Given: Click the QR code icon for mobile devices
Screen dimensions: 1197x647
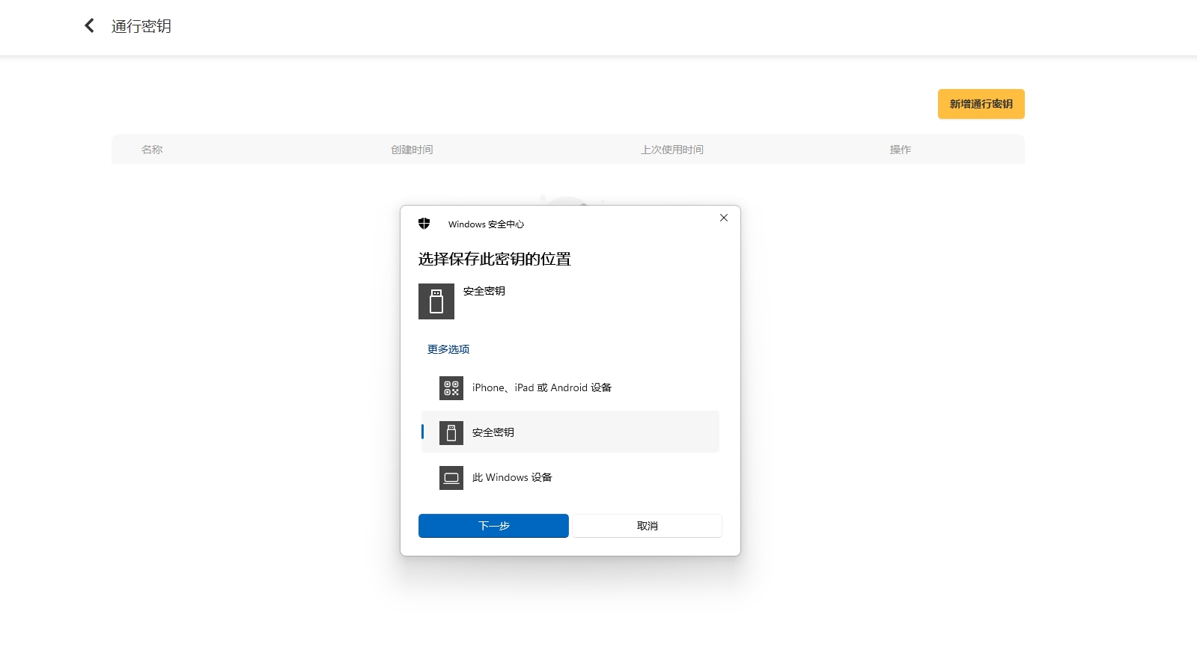Looking at the screenshot, I should pyautogui.click(x=451, y=387).
